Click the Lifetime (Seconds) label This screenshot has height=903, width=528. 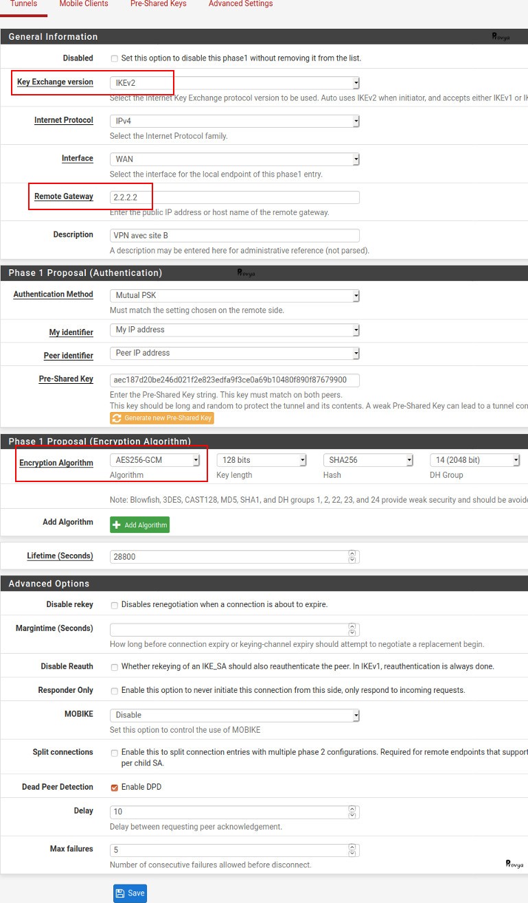[60, 556]
